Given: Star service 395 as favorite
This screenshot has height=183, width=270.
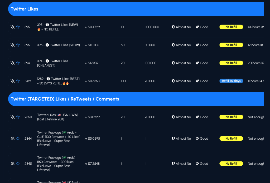Looking at the screenshot, I should pos(18,27).
